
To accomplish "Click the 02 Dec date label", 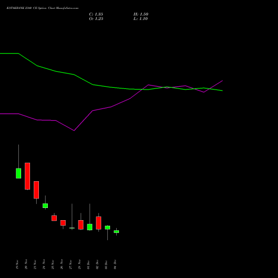I will coord(97,264).
